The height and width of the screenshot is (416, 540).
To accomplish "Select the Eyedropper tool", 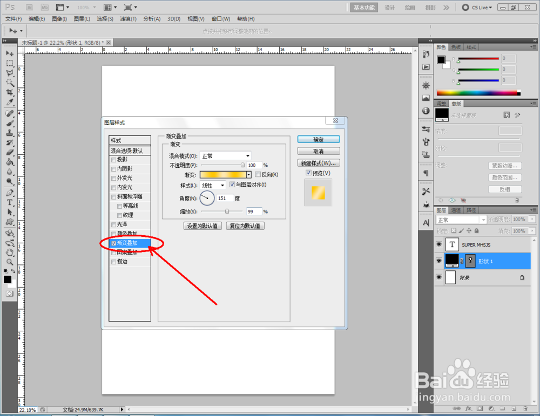I will (x=10, y=102).
